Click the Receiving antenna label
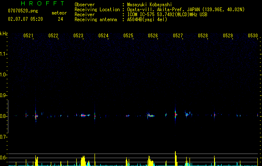Viewport: 262px width, 166px height. coord(96,20)
